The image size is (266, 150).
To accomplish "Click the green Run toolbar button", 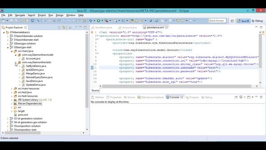I will tap(99, 20).
